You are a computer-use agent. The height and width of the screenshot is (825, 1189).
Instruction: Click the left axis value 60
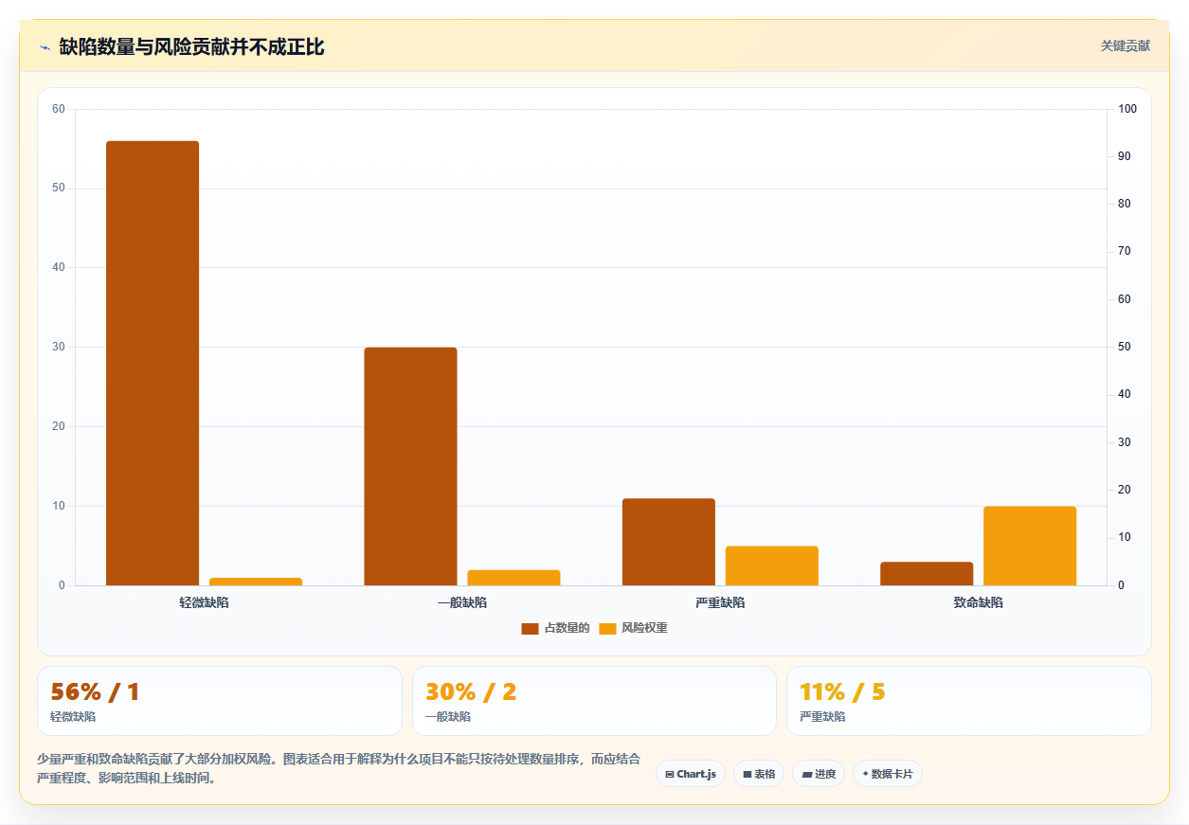pyautogui.click(x=59, y=109)
